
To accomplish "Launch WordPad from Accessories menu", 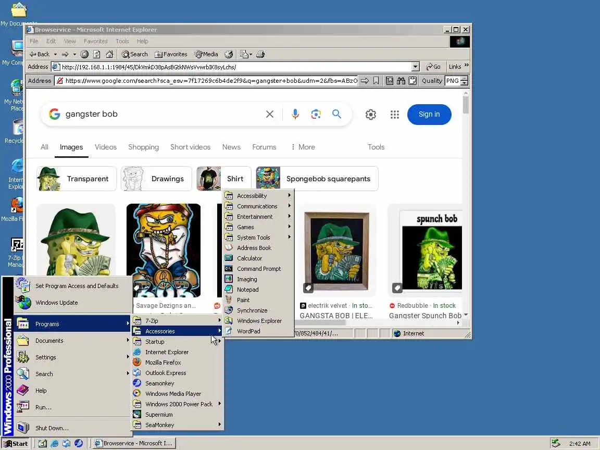I will click(x=259, y=331).
